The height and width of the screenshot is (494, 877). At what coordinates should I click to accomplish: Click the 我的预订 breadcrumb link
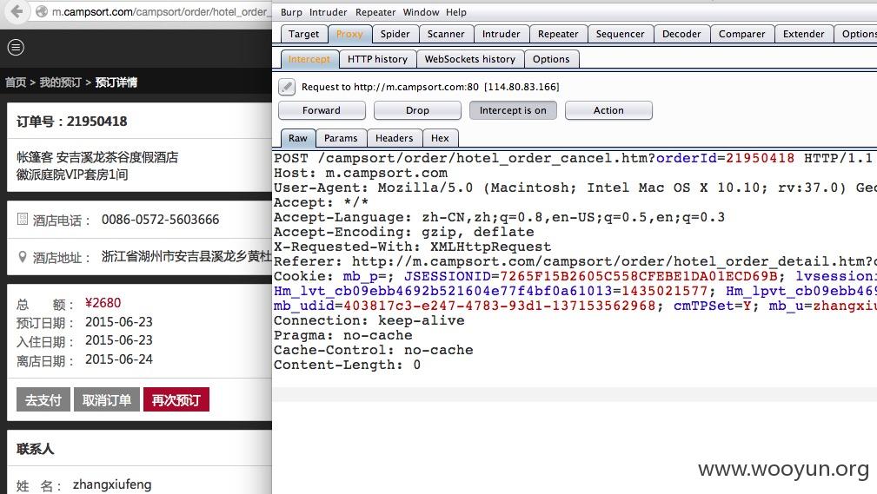point(60,82)
